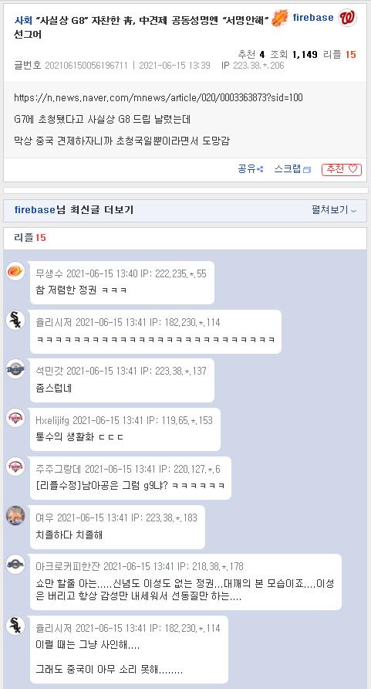
Task: Click commenter name 아크로커피한잔
Action: pos(68,566)
